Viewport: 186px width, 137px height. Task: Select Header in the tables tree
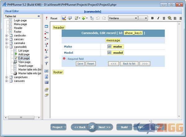[18, 28]
